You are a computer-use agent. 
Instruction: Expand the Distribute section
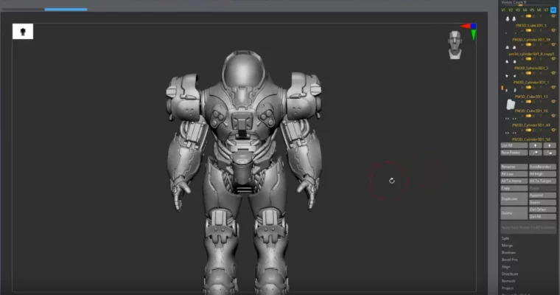[510, 274]
